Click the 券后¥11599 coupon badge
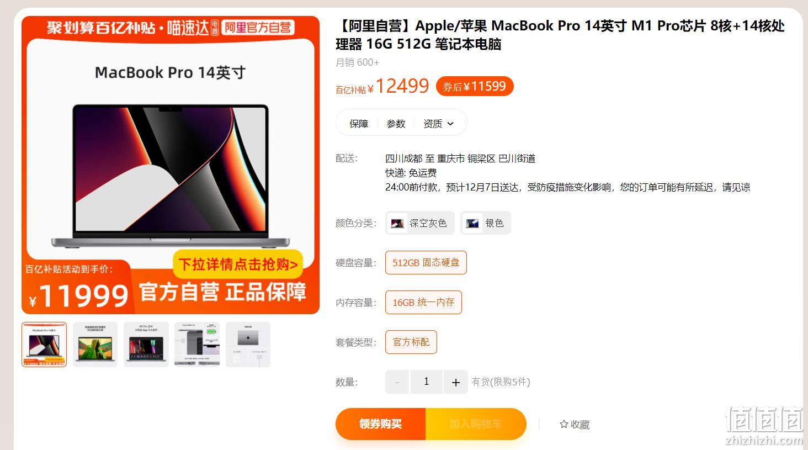808x450 pixels. pos(475,86)
